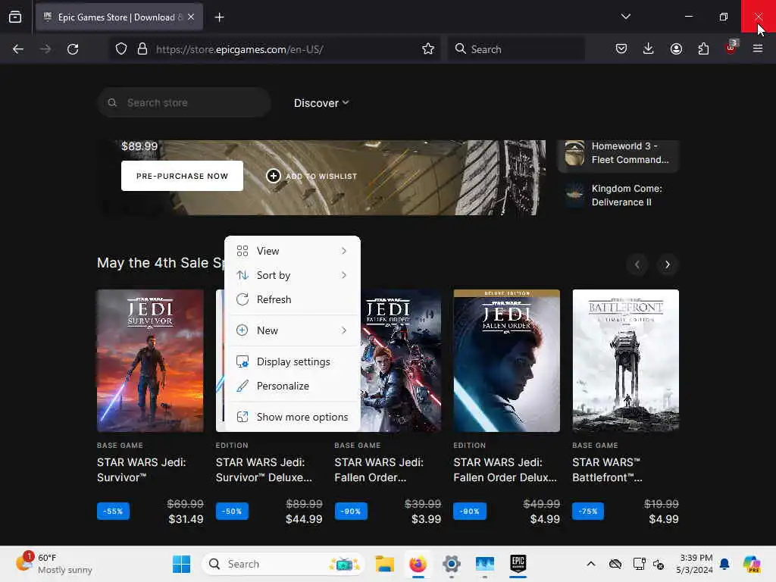Click the STAR WARS Battlefront title

coord(607,470)
